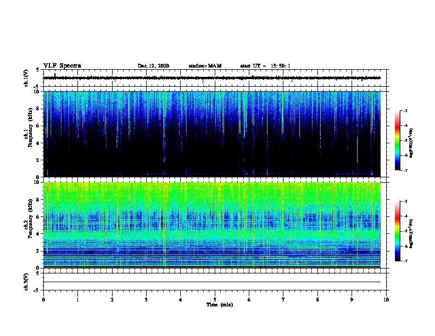Click time axis tick label "9"

pos(352,300)
